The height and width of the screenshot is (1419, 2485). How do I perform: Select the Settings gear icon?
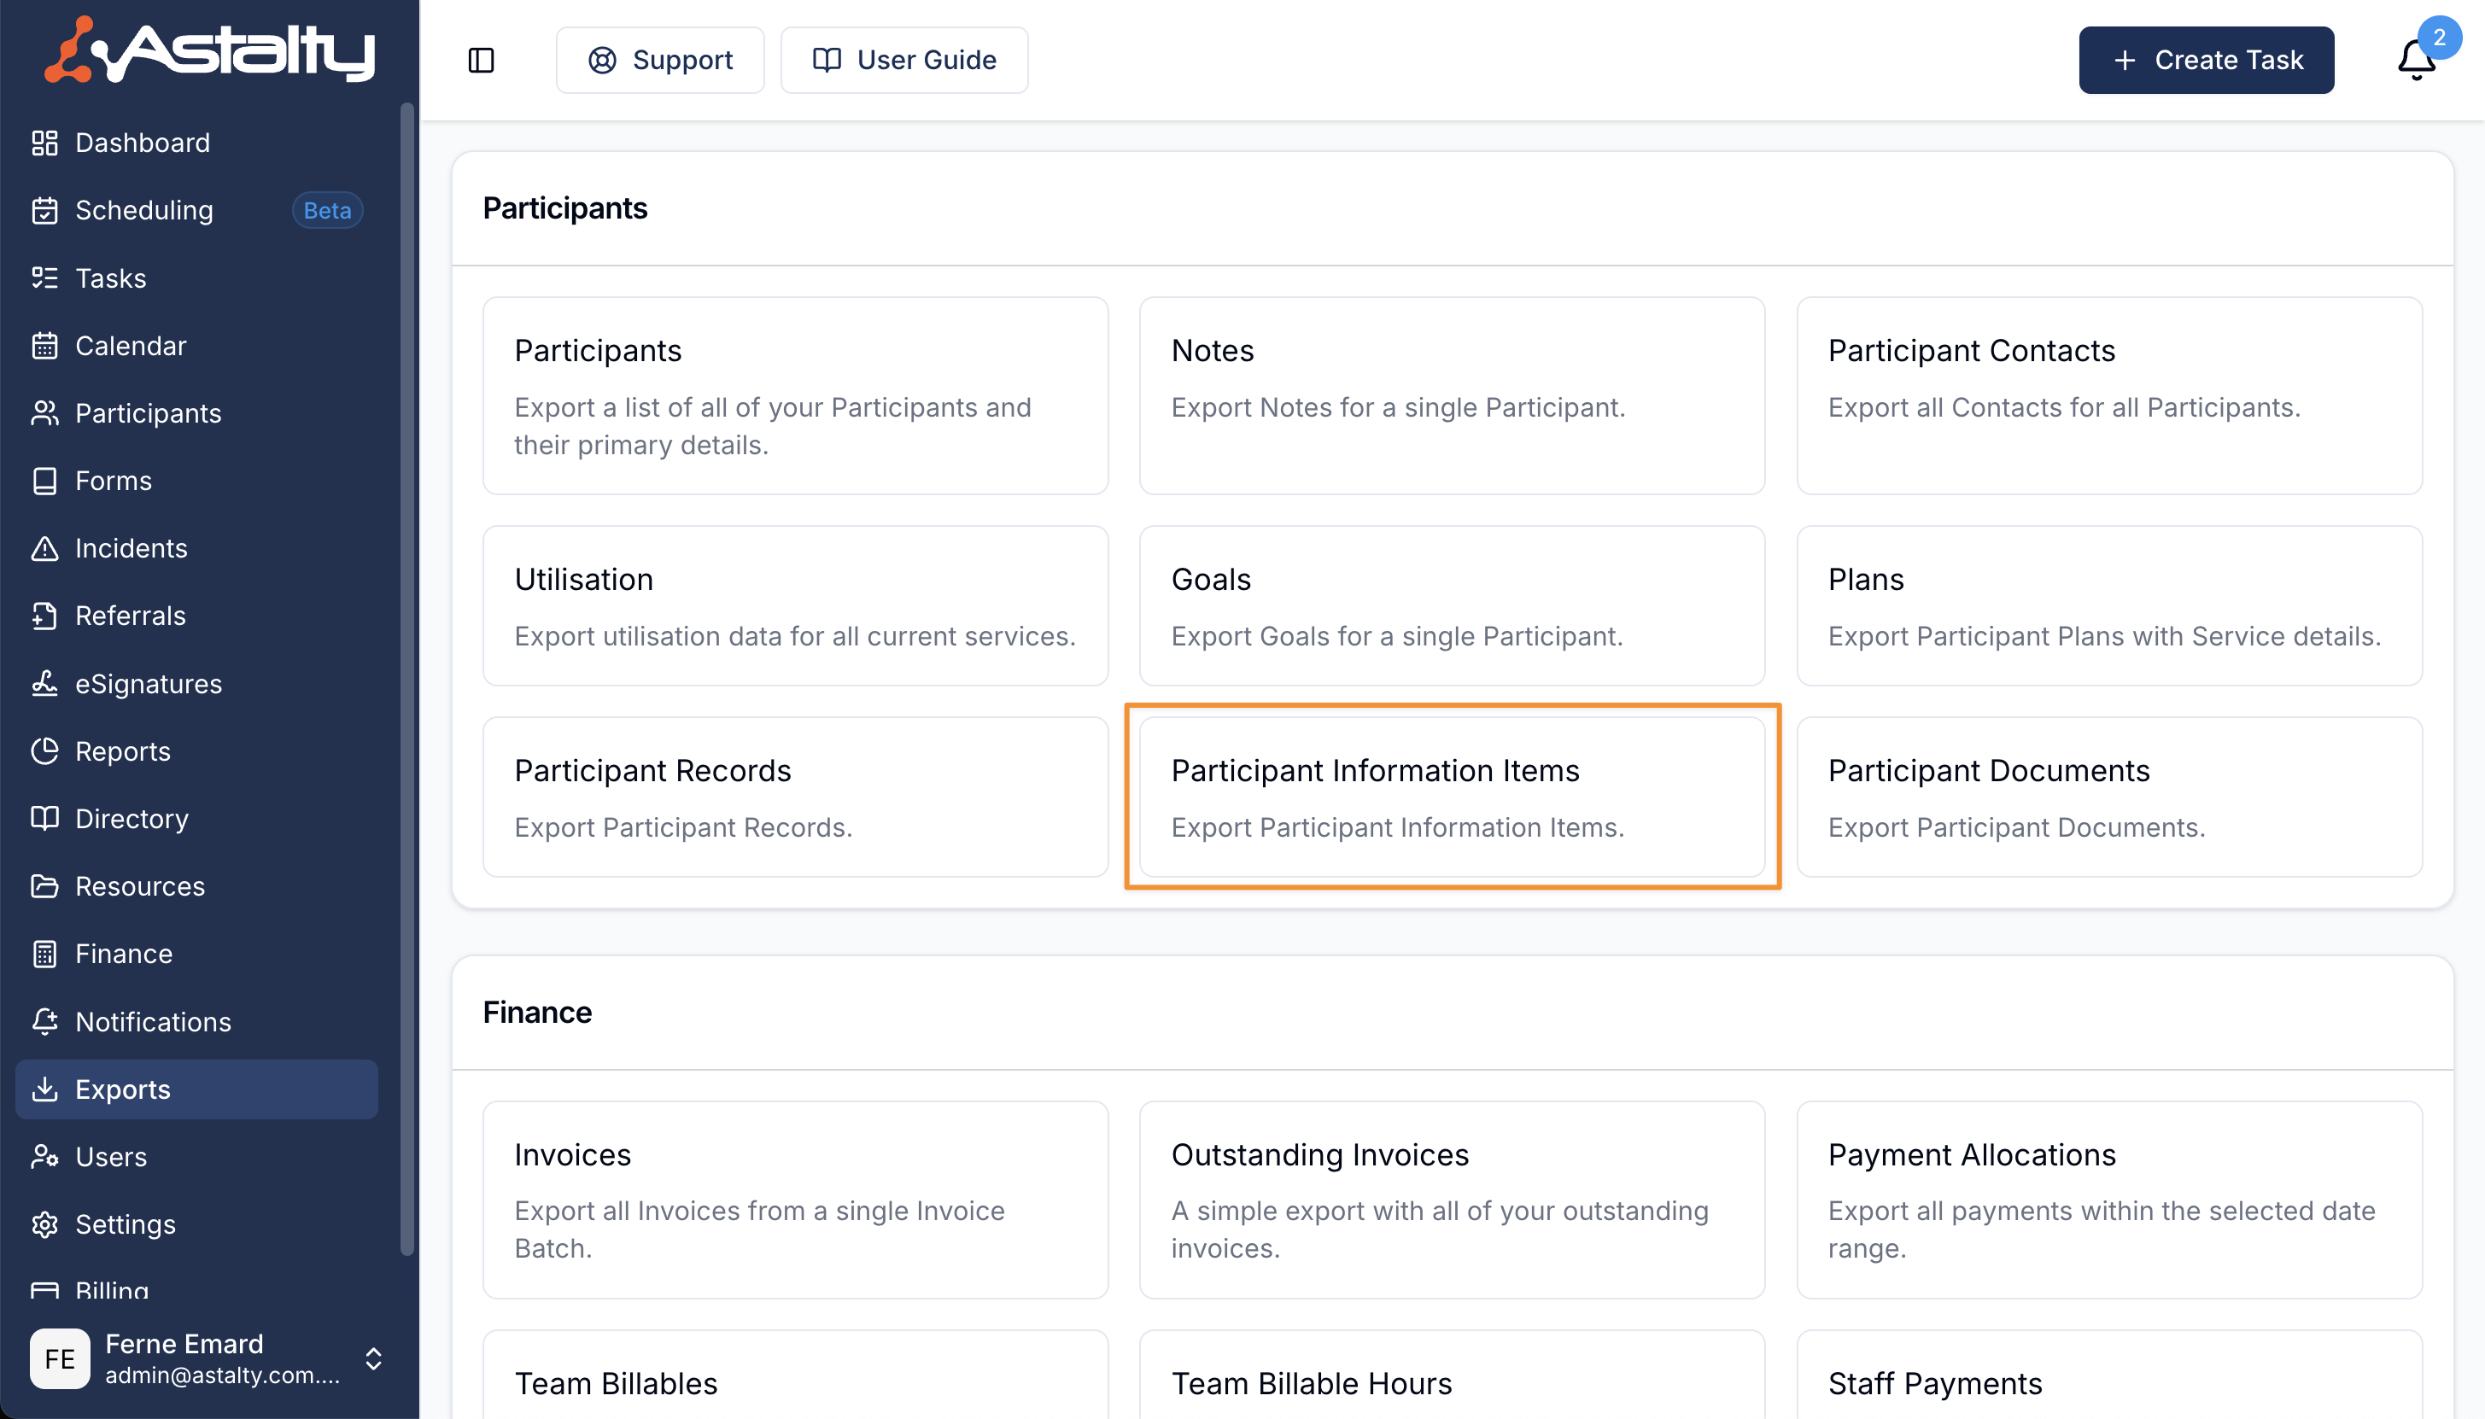44,1224
